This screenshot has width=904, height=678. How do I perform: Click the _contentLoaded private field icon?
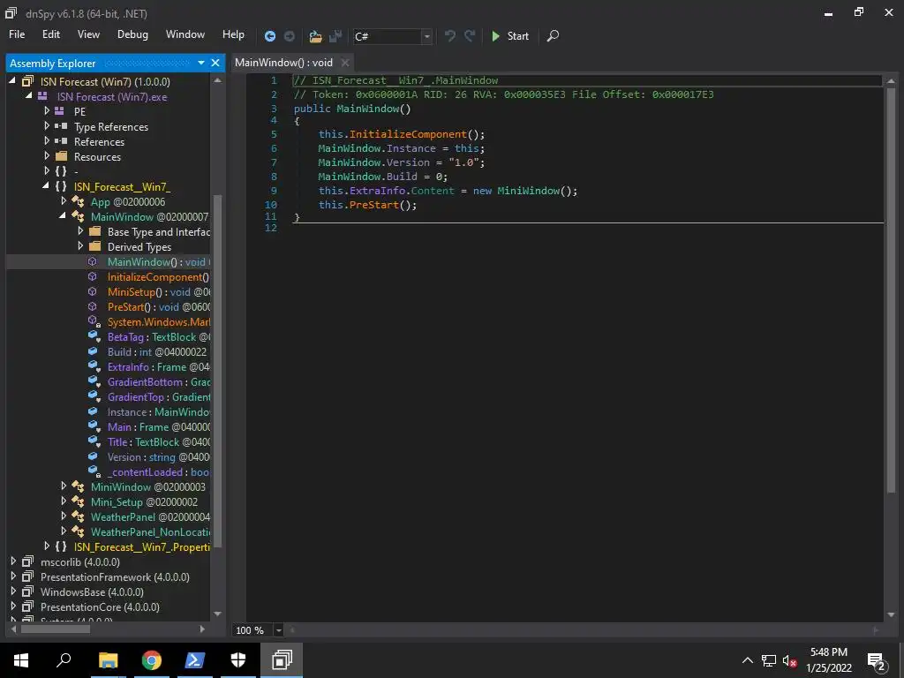[94, 472]
